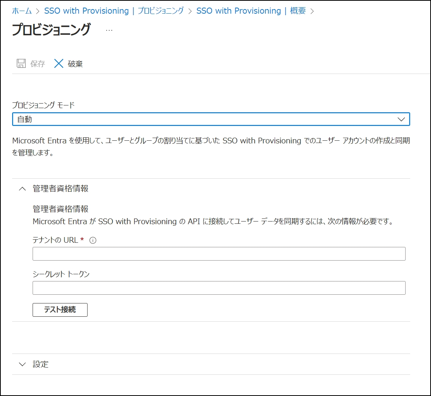Click the 保存 text in the toolbar

coord(38,64)
